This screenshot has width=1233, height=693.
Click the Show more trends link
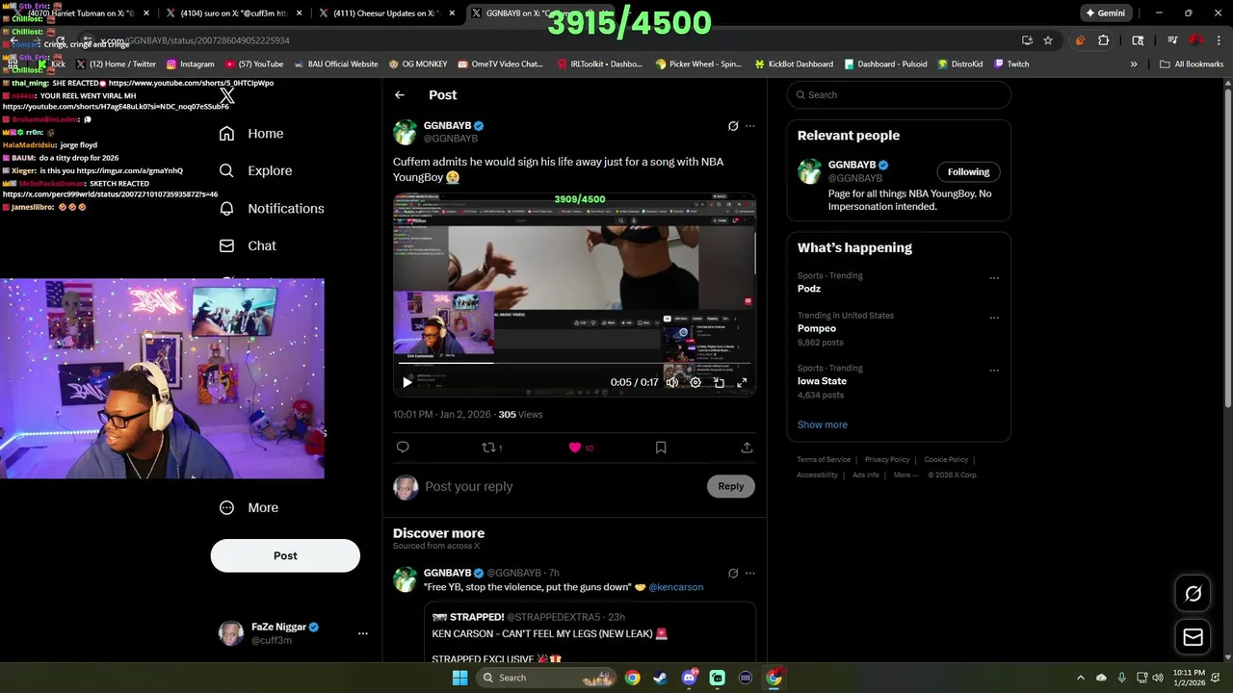823,424
